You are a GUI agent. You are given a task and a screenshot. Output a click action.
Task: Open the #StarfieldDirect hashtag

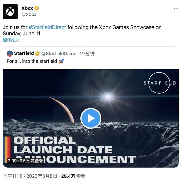coord(47,27)
